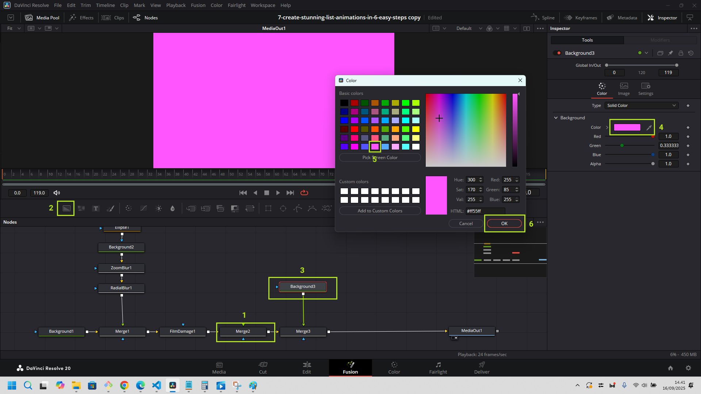Image resolution: width=701 pixels, height=394 pixels.
Task: Add Rectangle mask tool from toolbar
Action: pyautogui.click(x=268, y=208)
